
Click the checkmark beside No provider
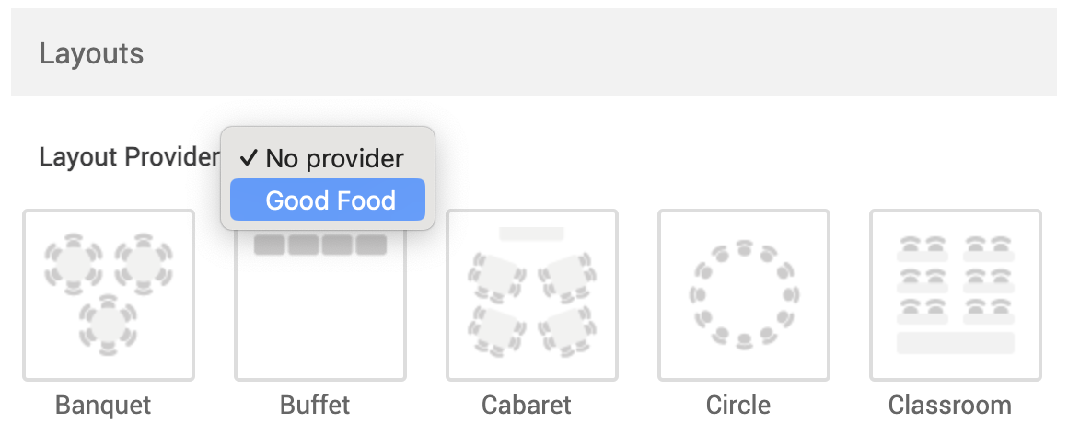[248, 158]
